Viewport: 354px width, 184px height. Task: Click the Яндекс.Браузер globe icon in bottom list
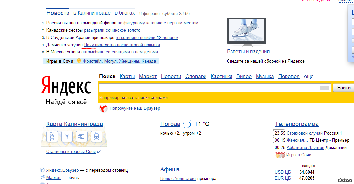coord(42,170)
